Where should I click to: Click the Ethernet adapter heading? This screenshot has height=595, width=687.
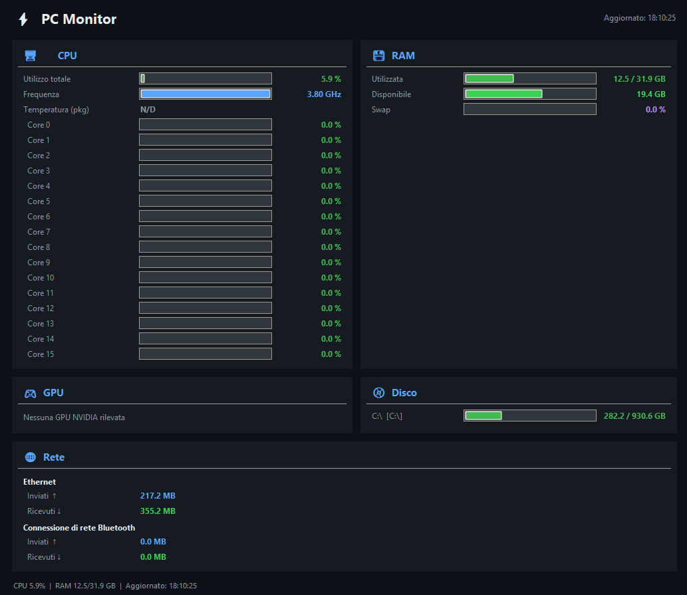tap(39, 481)
